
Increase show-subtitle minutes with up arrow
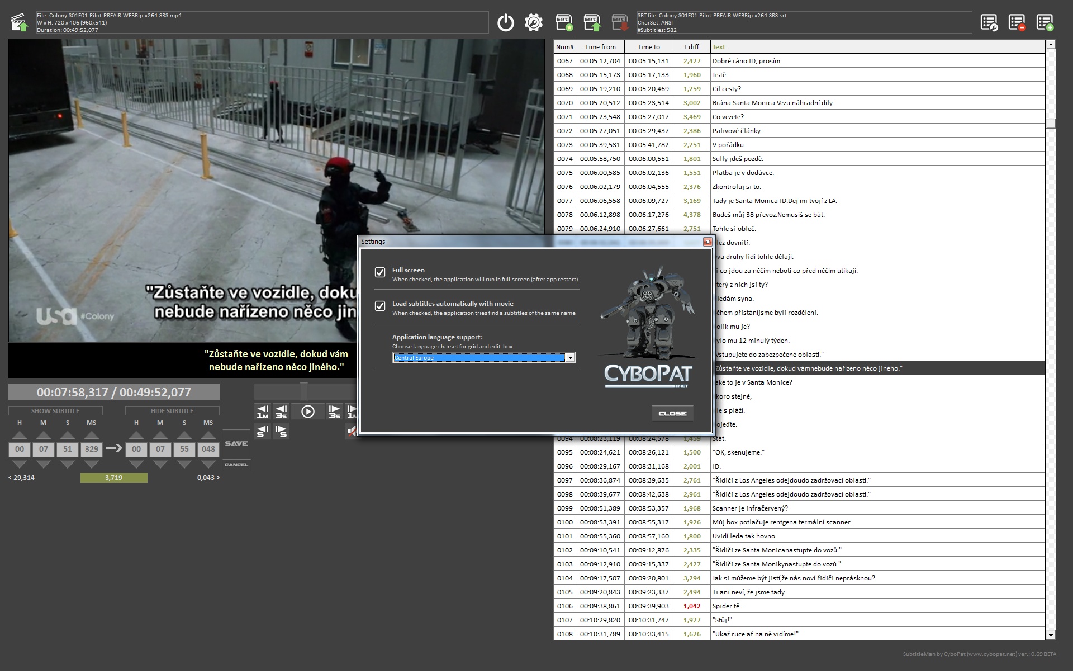(x=44, y=435)
